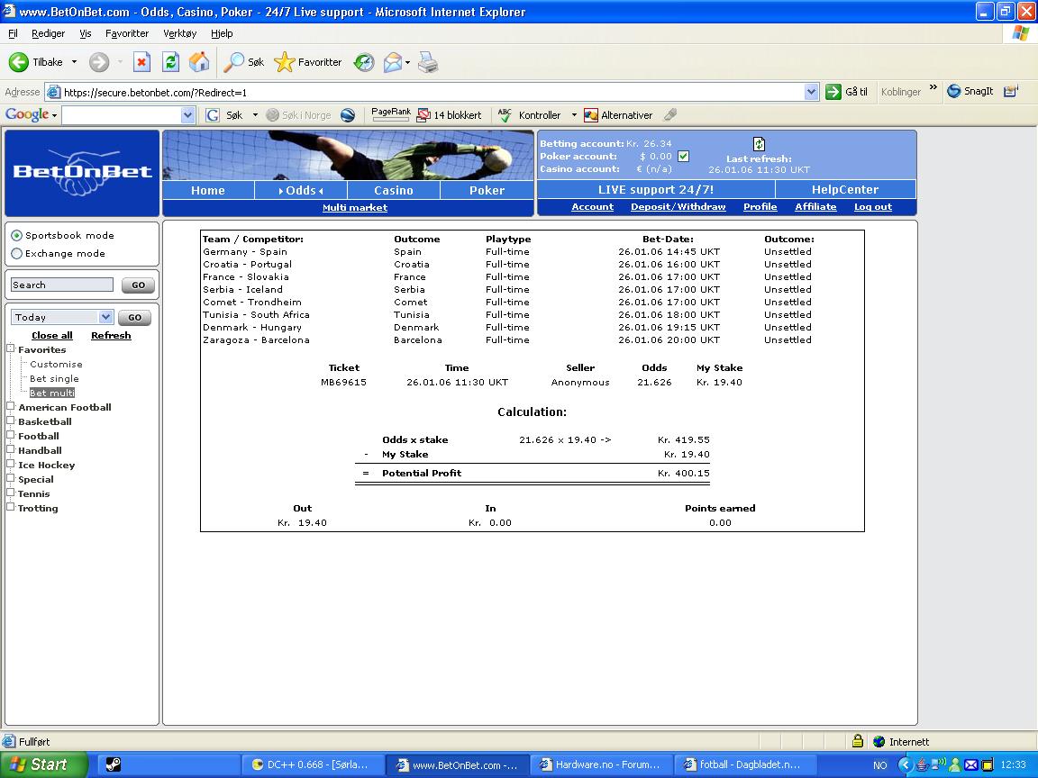The height and width of the screenshot is (778, 1038).
Task: Go to Home tab on site
Action: [208, 190]
